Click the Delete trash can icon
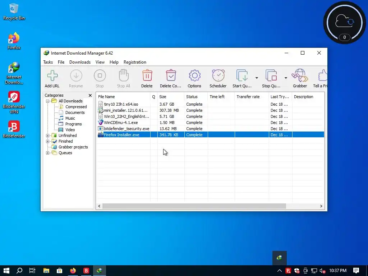The width and height of the screenshot is (368, 276). tap(147, 75)
